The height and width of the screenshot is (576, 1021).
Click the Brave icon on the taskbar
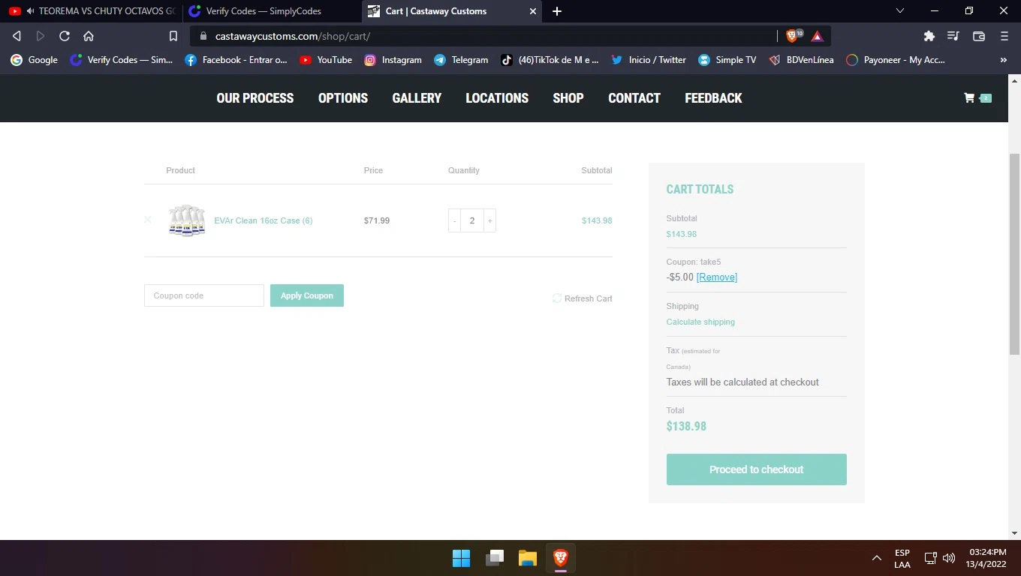click(x=561, y=558)
